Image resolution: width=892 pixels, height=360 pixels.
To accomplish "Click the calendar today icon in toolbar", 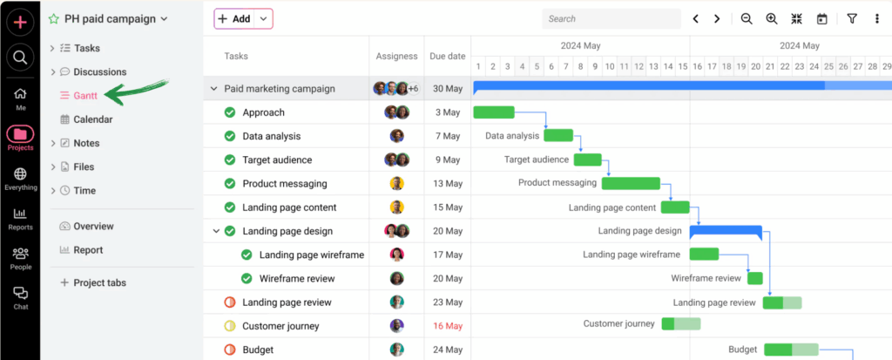I will coord(821,19).
